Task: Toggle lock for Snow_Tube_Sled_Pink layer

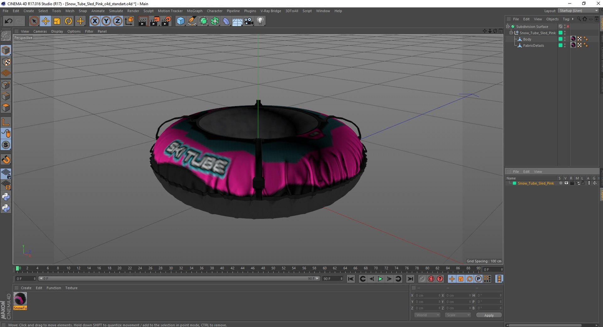Action: click(583, 183)
